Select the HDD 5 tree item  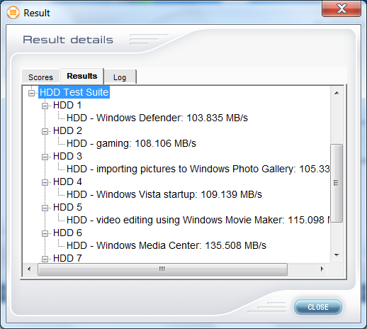click(67, 207)
